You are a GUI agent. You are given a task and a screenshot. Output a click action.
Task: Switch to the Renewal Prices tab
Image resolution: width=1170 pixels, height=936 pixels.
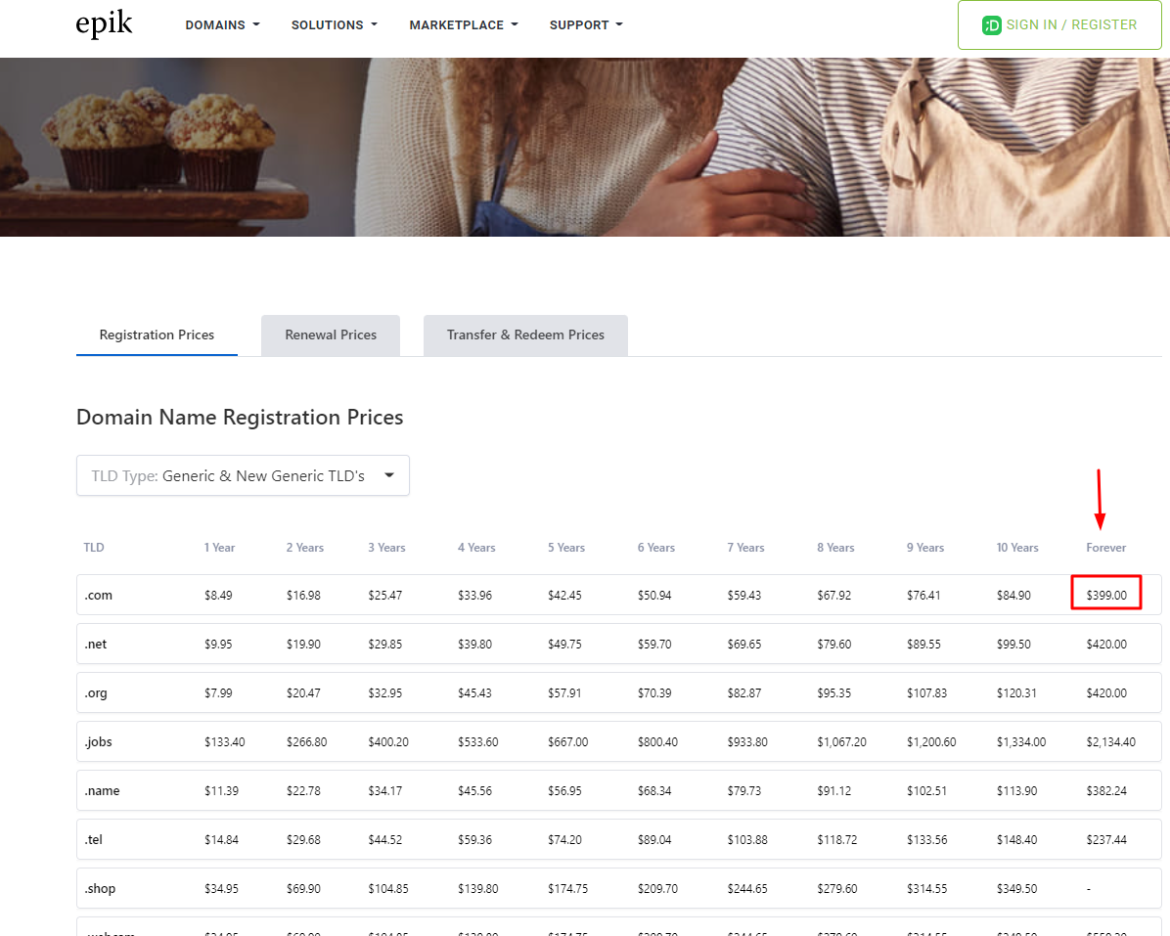pos(331,334)
